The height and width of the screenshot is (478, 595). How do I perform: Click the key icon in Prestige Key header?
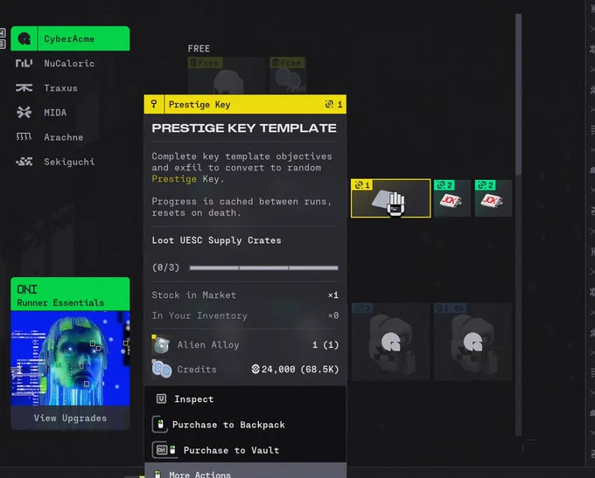(154, 104)
